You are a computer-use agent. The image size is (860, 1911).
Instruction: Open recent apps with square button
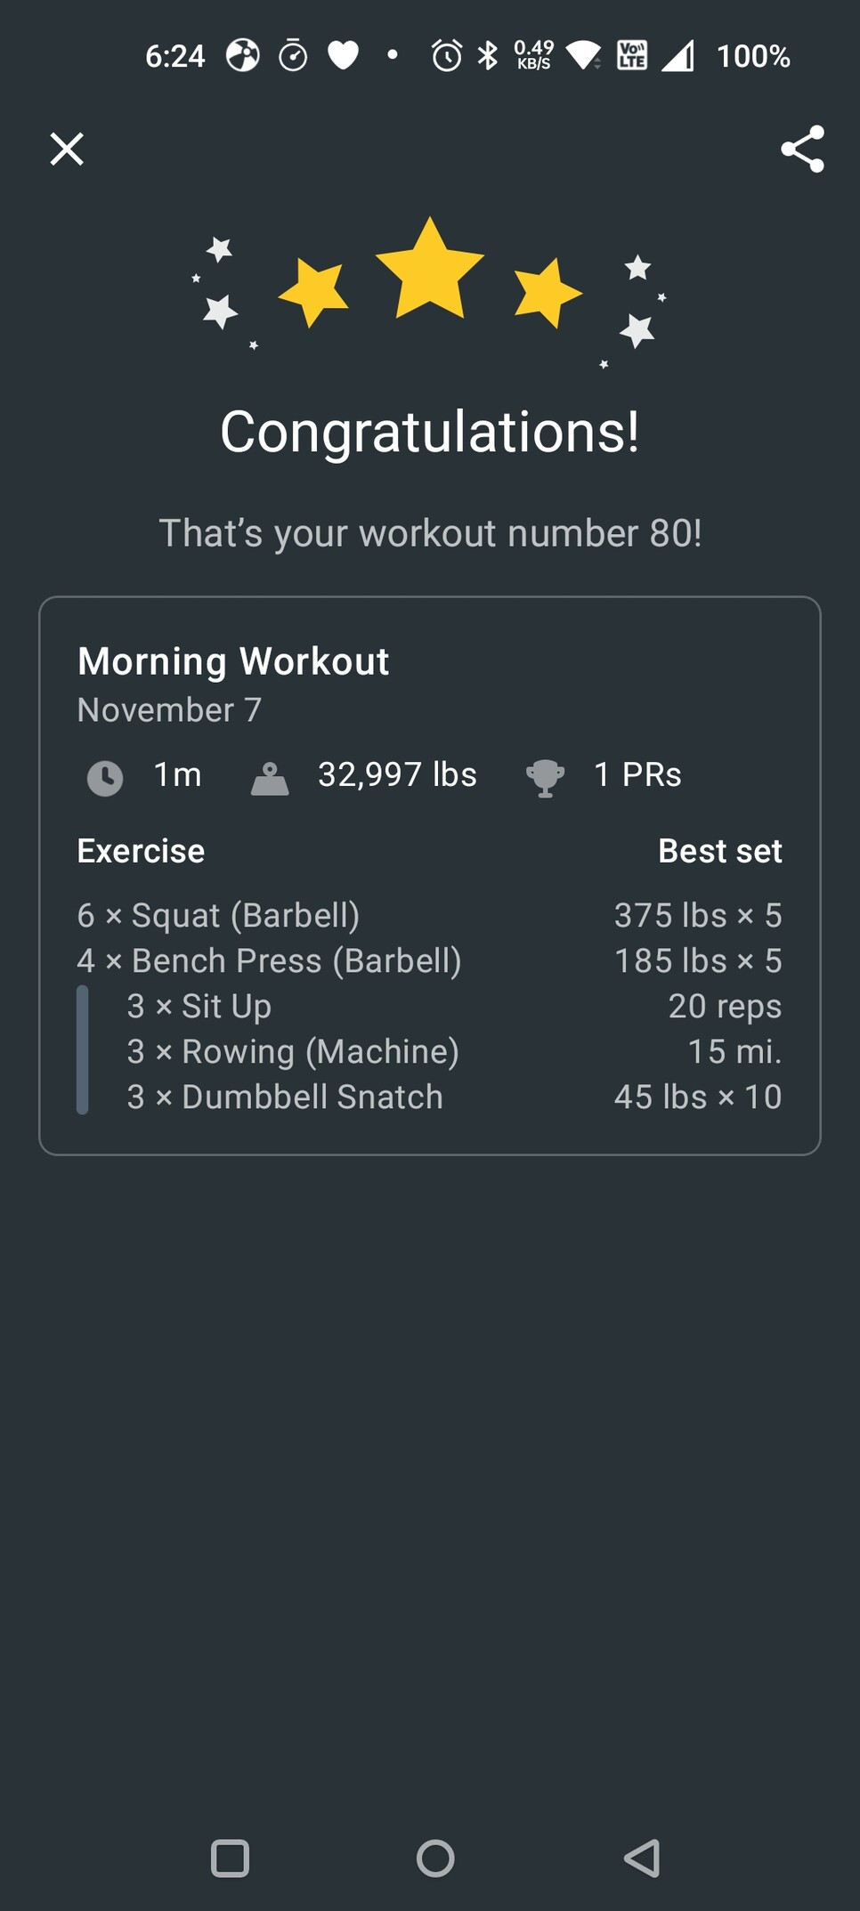pos(230,1858)
